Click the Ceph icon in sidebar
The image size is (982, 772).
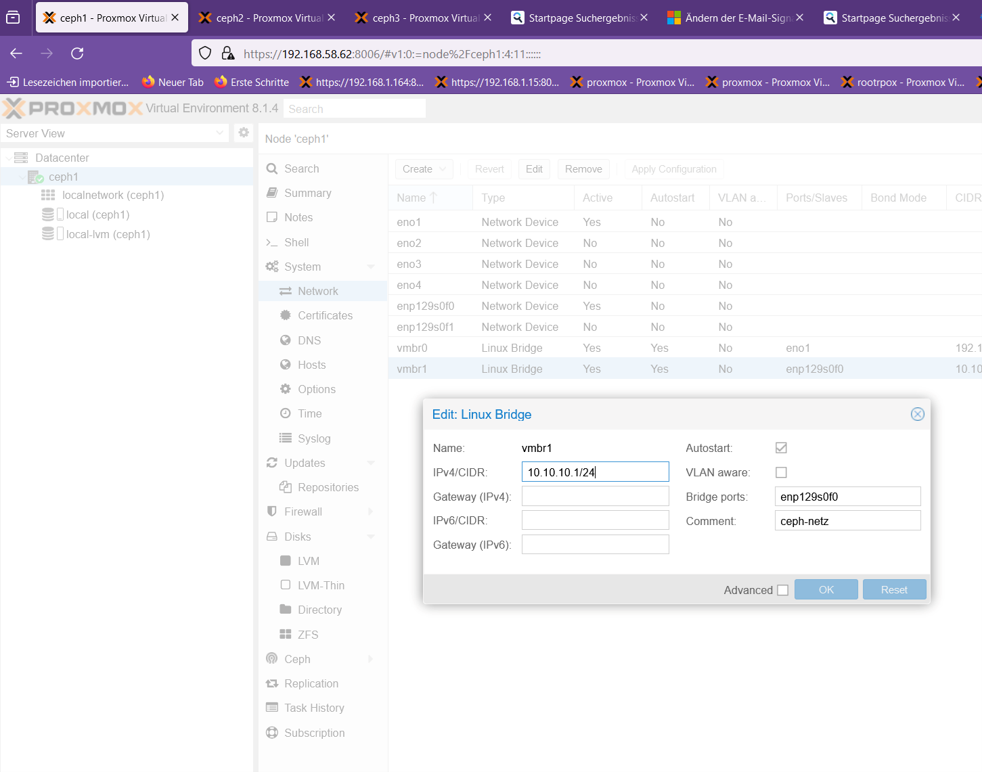272,659
